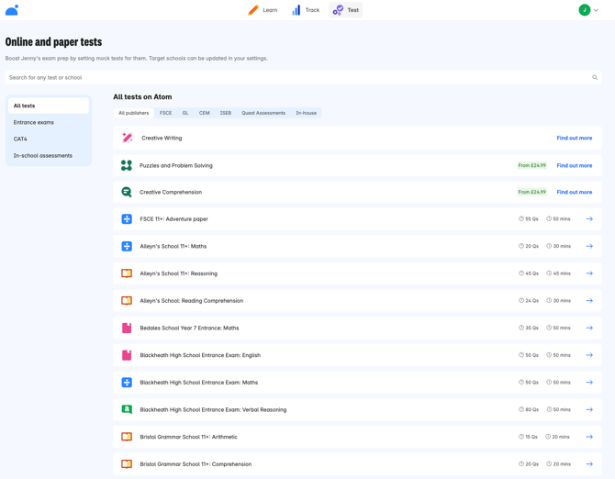This screenshot has width=615, height=479.
Task: Switch to the FSCE publisher tab
Action: 165,113
